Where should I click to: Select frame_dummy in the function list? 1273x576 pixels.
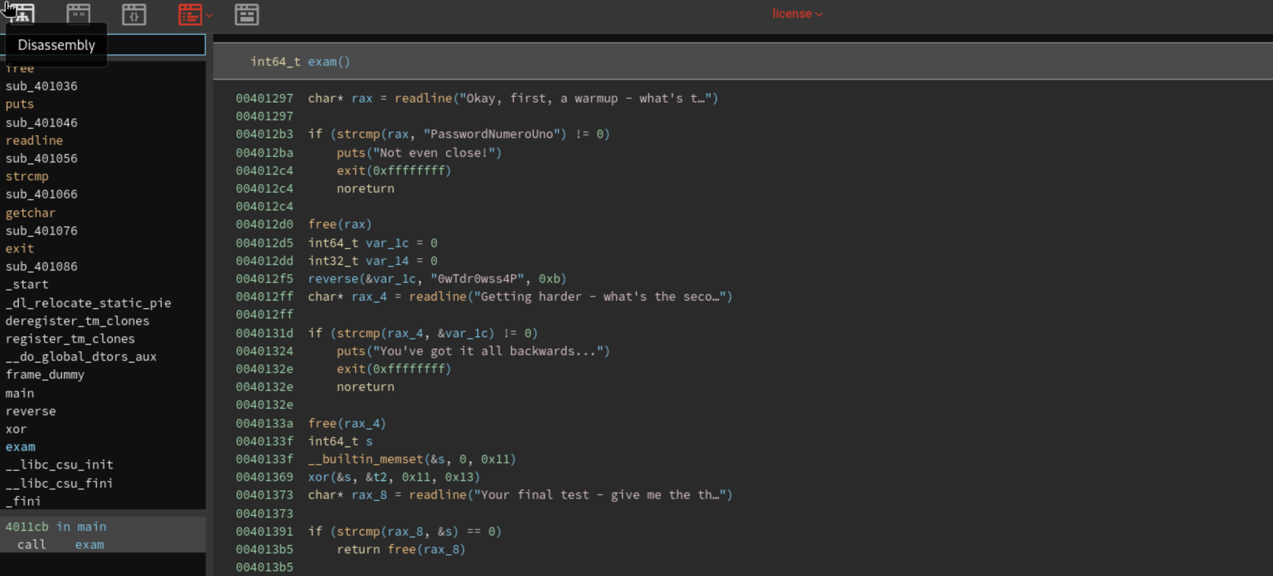[45, 374]
